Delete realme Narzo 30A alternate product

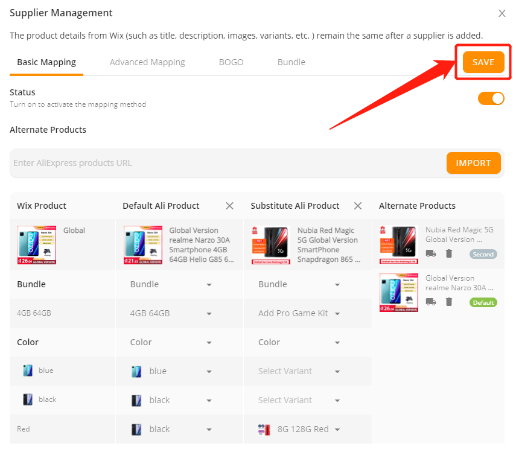(x=449, y=302)
